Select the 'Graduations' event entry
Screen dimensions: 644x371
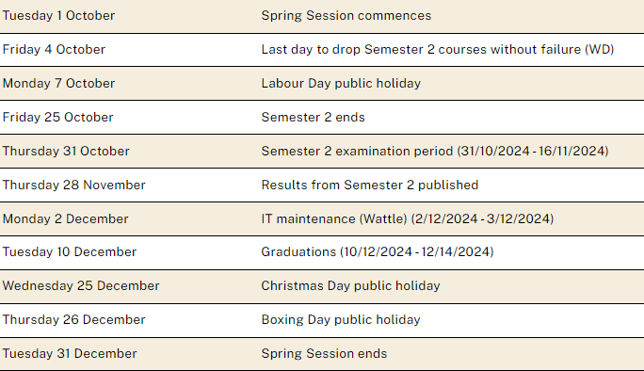click(x=378, y=251)
